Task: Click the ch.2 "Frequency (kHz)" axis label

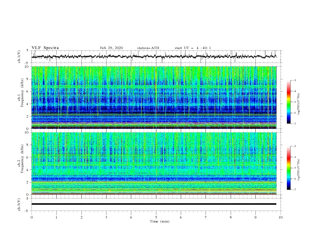Action: (x=22, y=158)
